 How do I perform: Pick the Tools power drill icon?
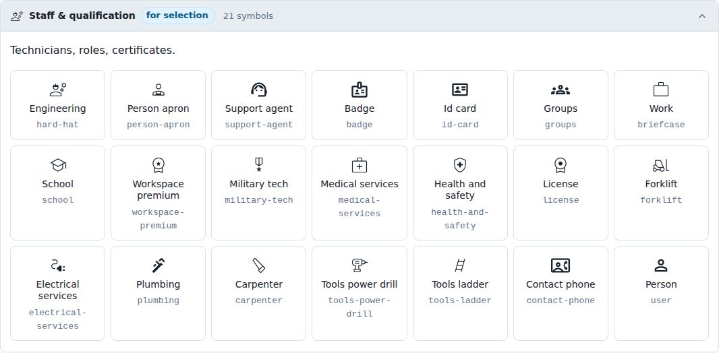[x=359, y=265]
